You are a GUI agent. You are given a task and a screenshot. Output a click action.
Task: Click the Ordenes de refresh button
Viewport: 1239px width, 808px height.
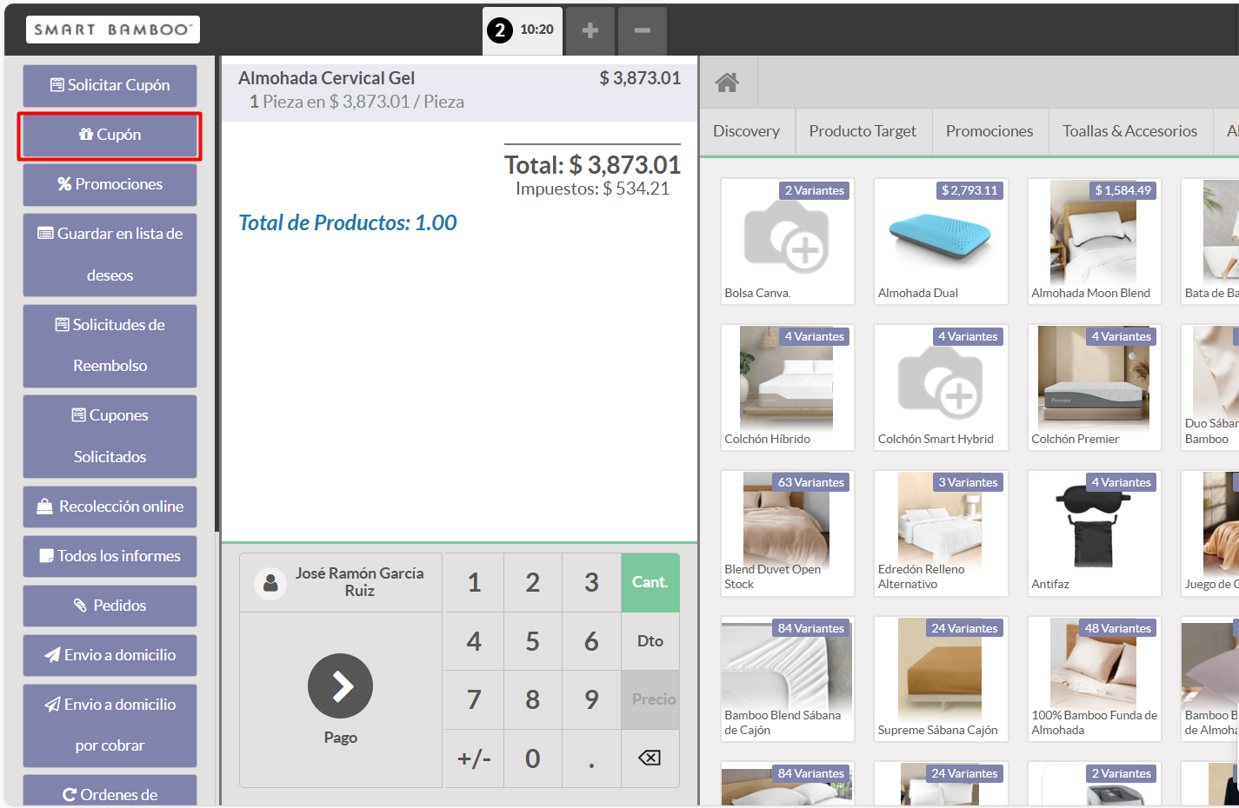pos(110,790)
